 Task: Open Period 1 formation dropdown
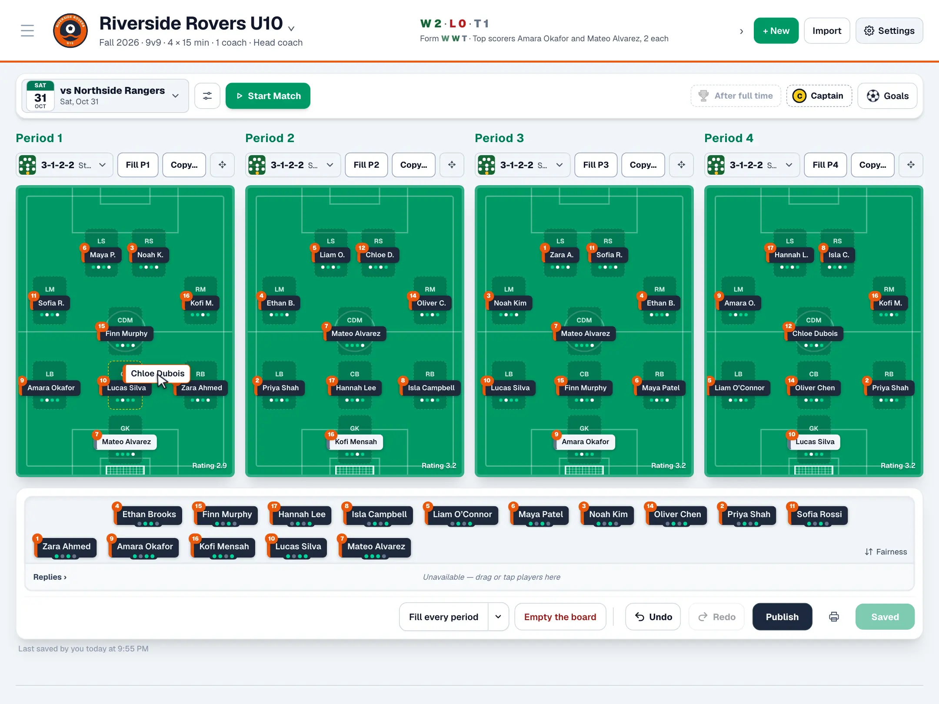coord(65,165)
